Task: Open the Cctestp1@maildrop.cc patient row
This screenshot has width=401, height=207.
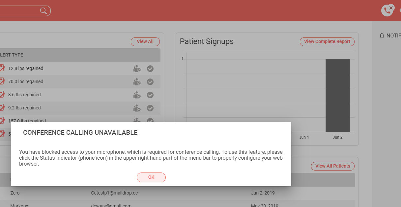Action: 178,193
